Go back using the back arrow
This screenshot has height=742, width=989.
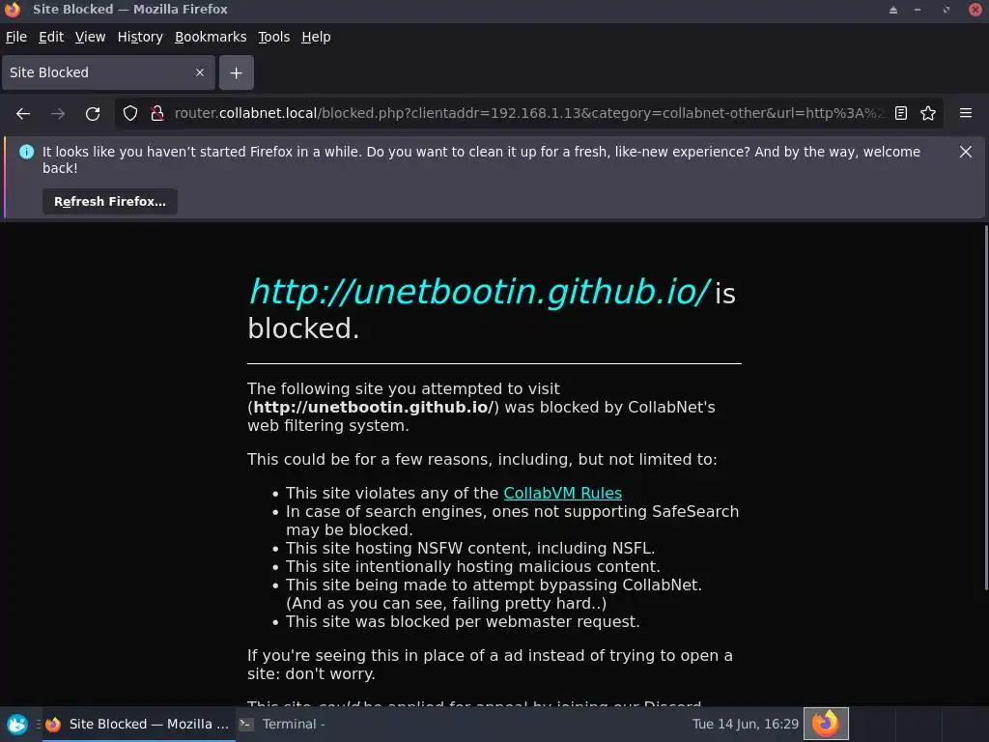coord(23,114)
